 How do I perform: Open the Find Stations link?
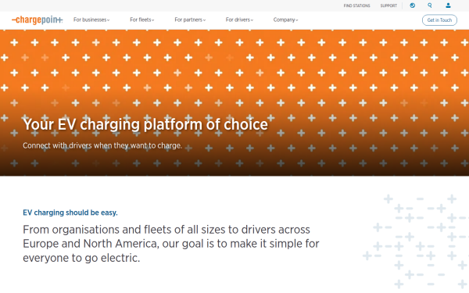click(x=356, y=5)
